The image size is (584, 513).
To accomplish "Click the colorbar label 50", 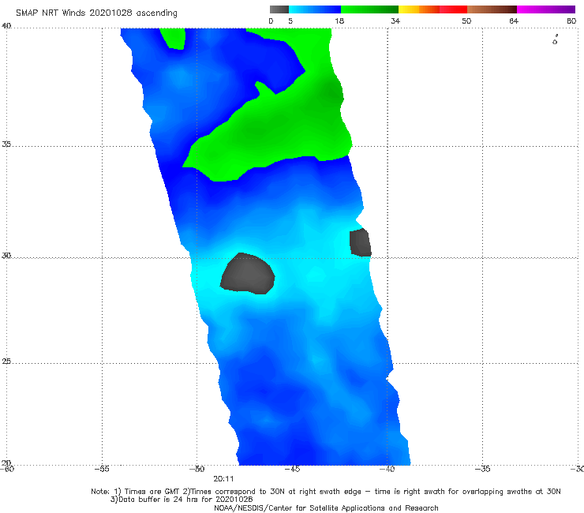I will (x=466, y=21).
